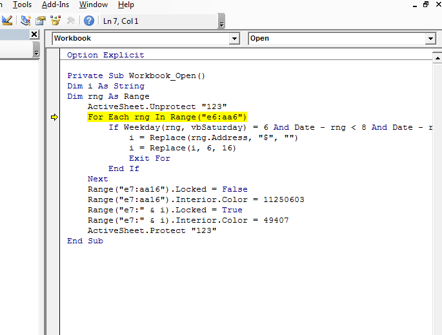Open the Properties Window toolbar icon
This screenshot has width=442, height=335.
(x=40, y=21)
